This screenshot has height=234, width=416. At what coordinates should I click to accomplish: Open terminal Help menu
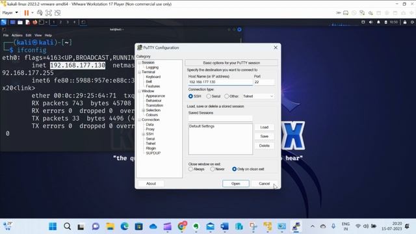[48, 35]
